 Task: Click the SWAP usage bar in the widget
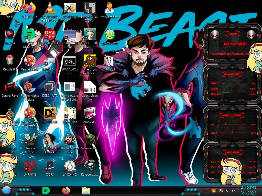(226, 93)
